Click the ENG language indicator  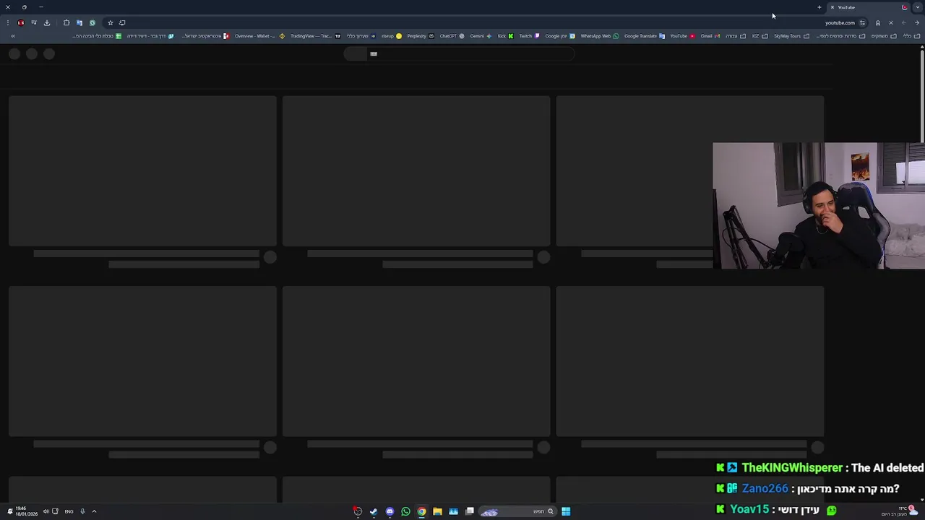coord(69,511)
